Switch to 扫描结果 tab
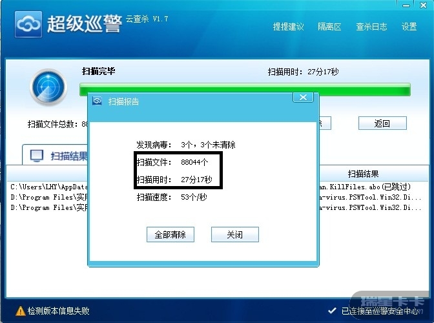This screenshot has width=434, height=323. [x=56, y=156]
